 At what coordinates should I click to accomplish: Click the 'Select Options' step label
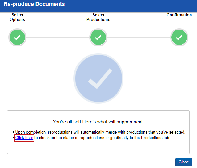[x=17, y=17]
